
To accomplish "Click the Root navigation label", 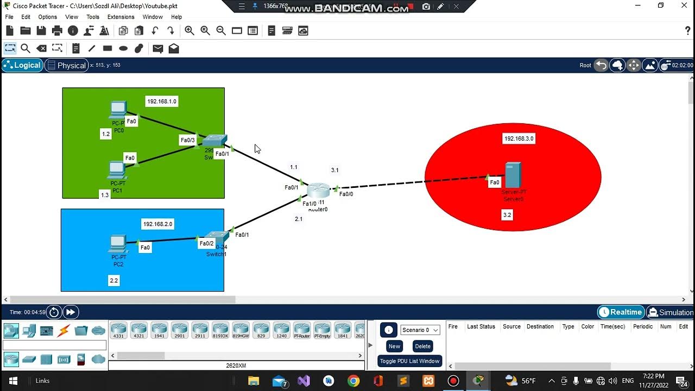I will coord(585,65).
